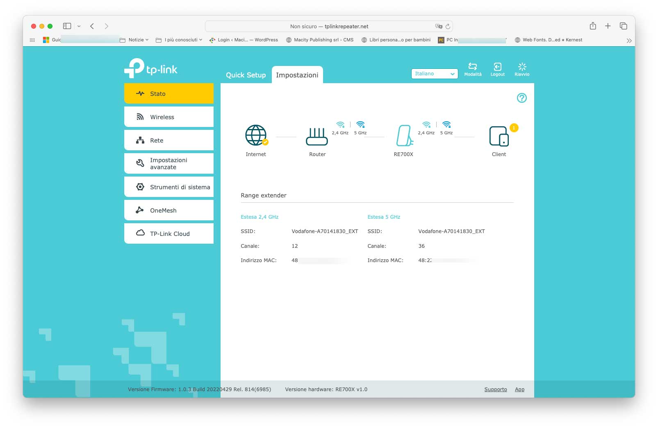Open the Stato menu item

169,93
